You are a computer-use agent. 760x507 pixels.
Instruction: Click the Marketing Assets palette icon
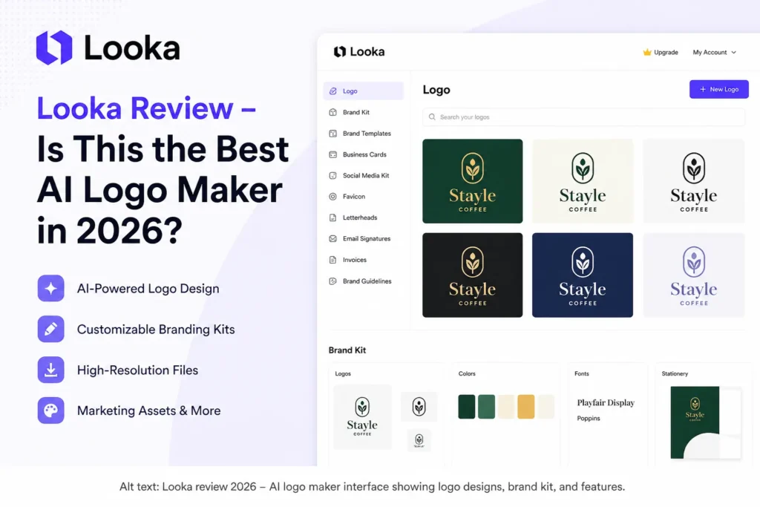pos(51,410)
